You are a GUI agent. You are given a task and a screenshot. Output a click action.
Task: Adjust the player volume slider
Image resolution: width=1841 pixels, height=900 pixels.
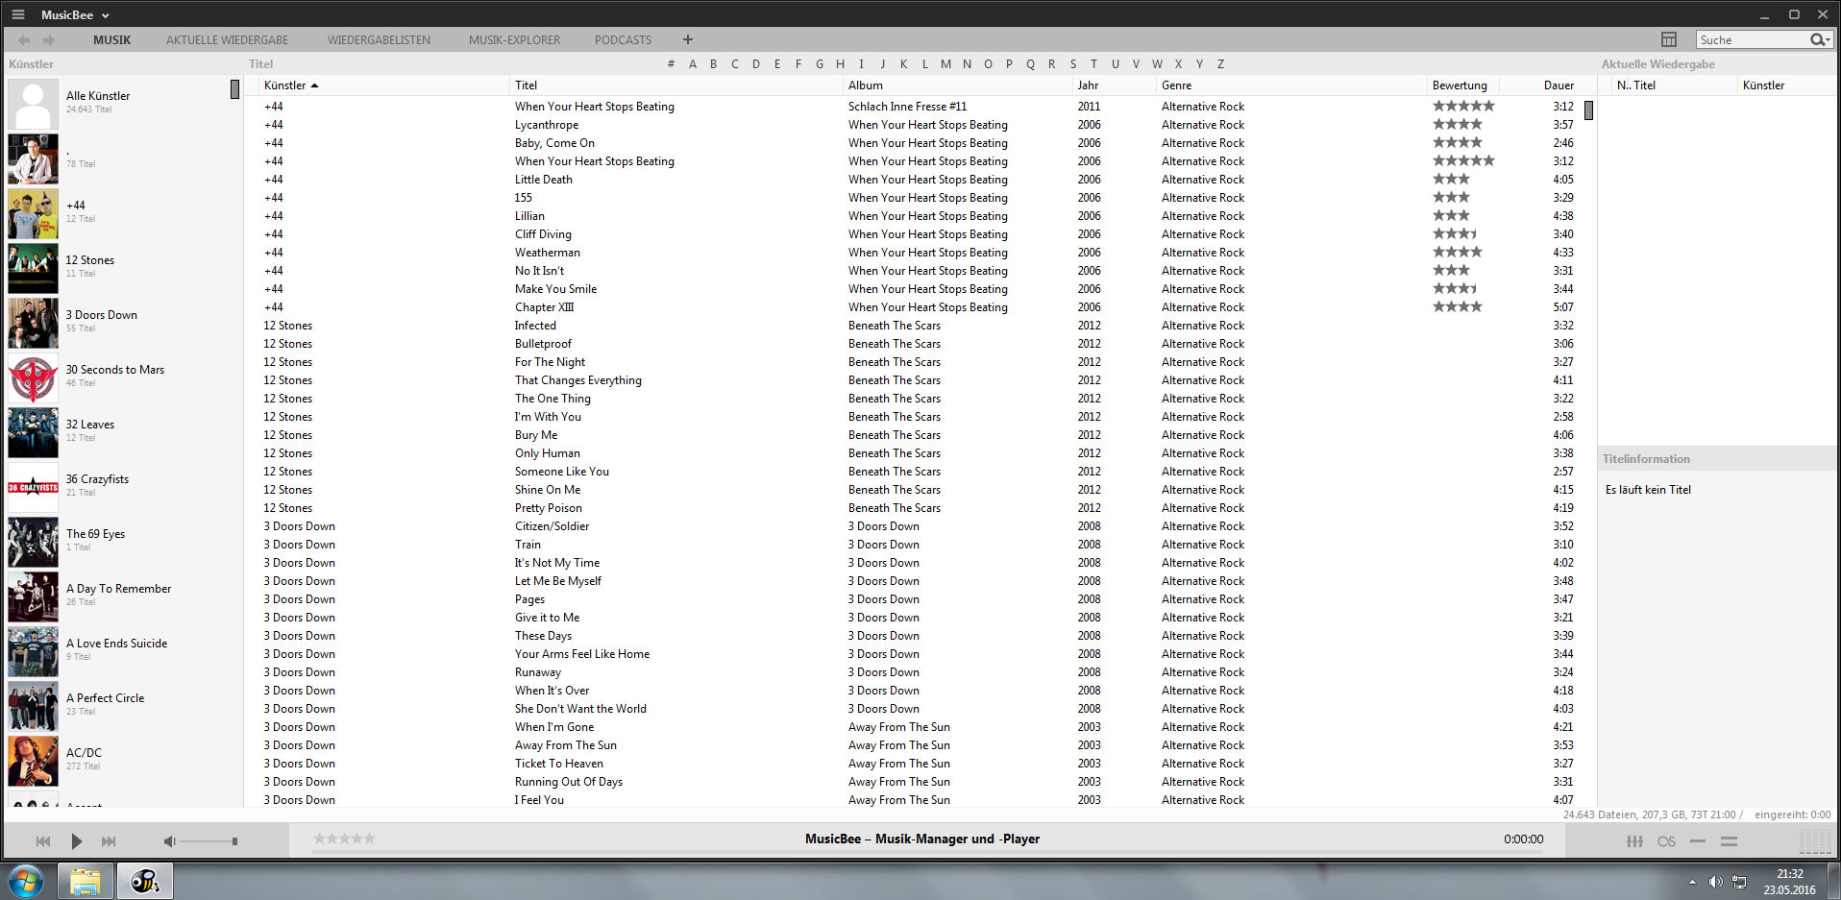pyautogui.click(x=208, y=841)
